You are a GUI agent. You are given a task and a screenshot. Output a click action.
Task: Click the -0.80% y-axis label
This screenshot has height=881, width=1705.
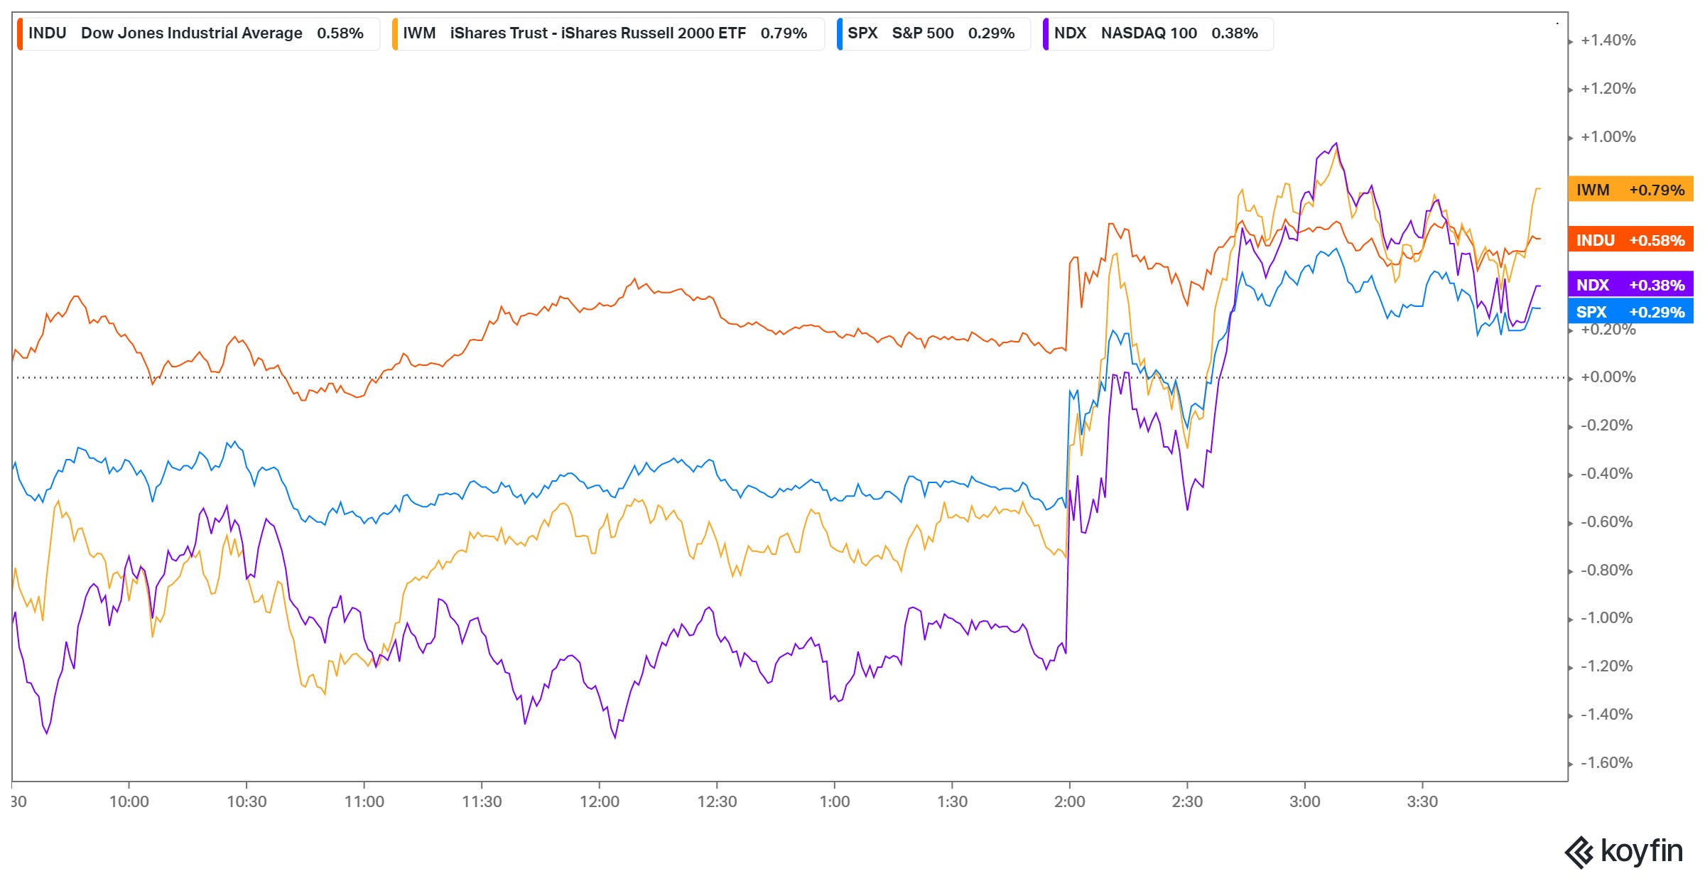coord(1606,571)
